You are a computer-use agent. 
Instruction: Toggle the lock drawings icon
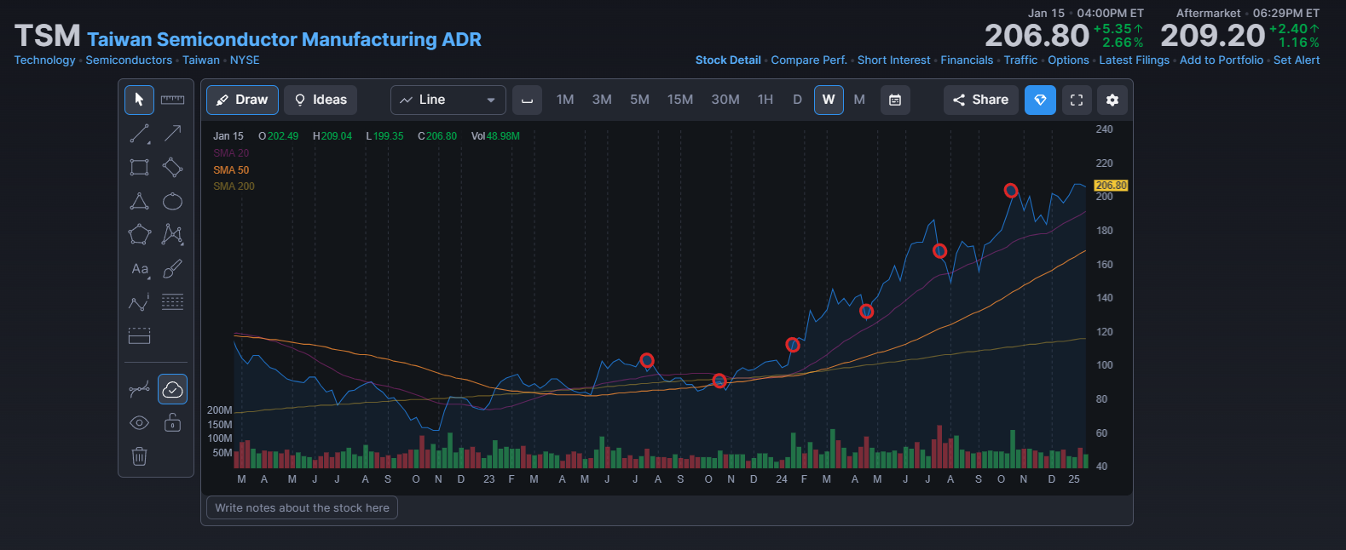[x=172, y=423]
